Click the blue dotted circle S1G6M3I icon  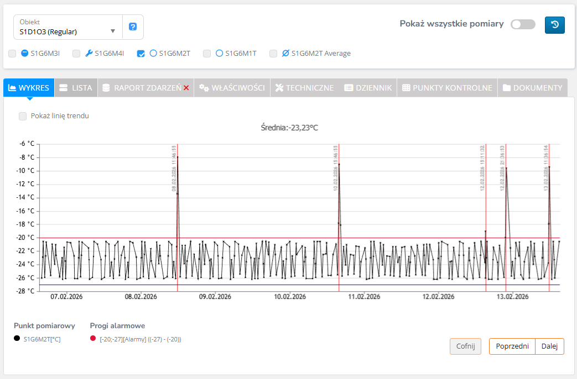(x=25, y=54)
